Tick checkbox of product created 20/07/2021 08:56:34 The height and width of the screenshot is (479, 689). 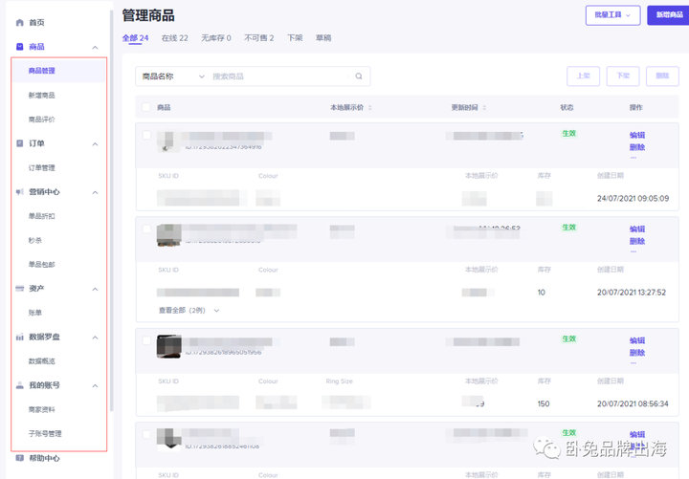click(146, 340)
